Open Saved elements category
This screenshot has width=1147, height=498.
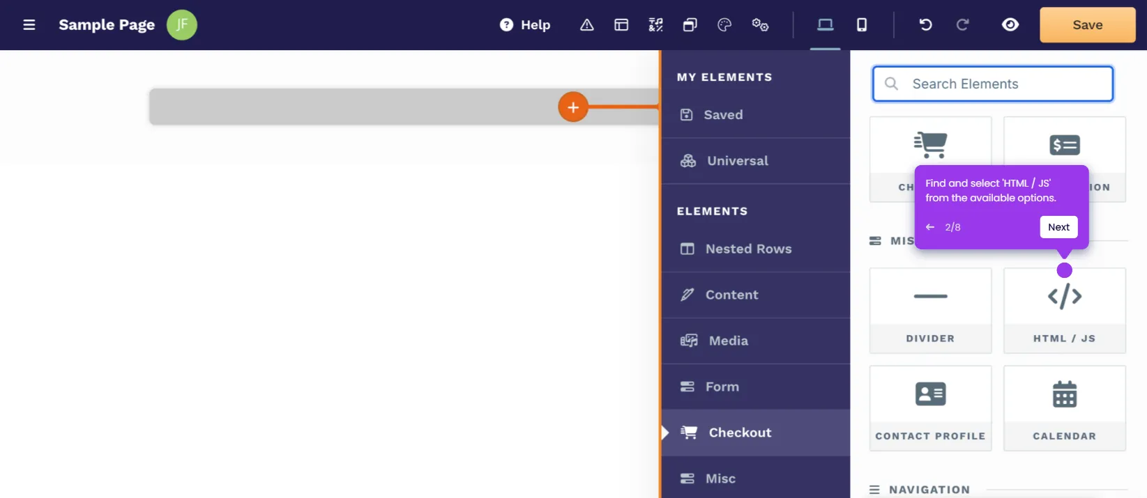pyautogui.click(x=756, y=115)
